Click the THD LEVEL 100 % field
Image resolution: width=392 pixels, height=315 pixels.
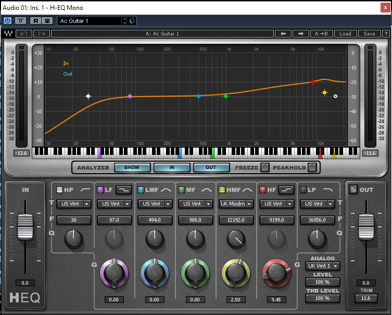(322, 298)
